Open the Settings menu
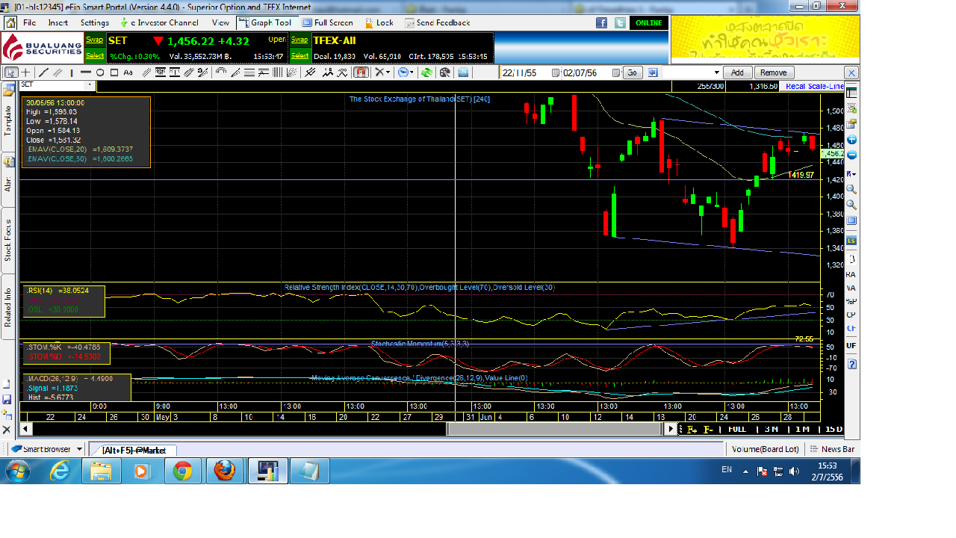 (95, 22)
